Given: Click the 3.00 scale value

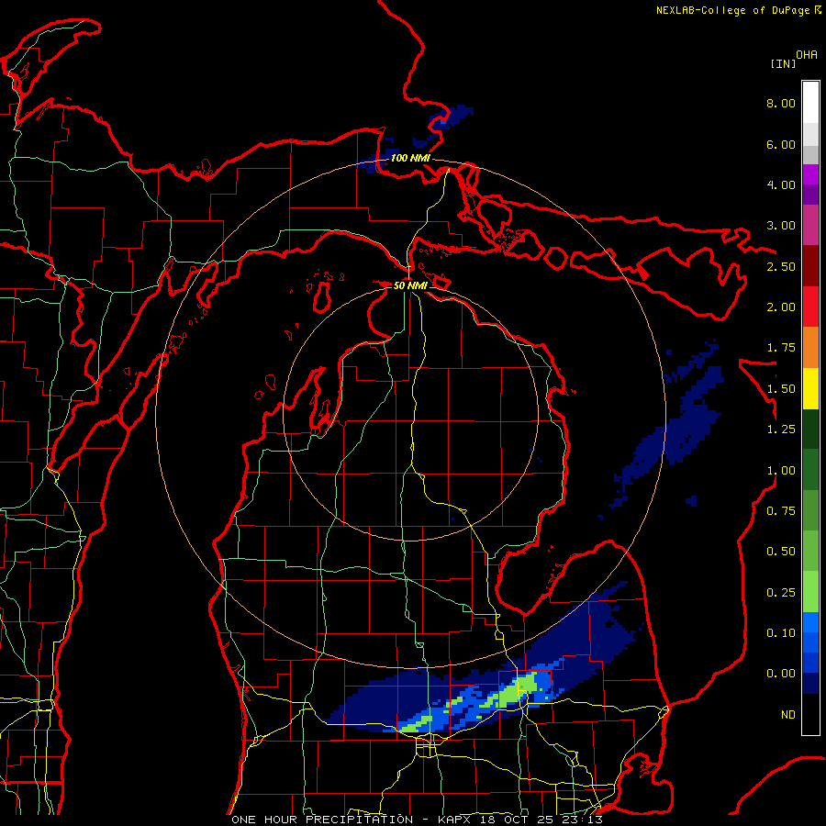Looking at the screenshot, I should (781, 226).
